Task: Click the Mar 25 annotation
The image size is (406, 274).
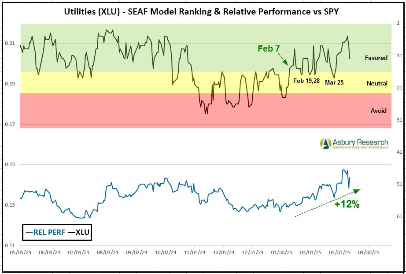Action: 334,82
